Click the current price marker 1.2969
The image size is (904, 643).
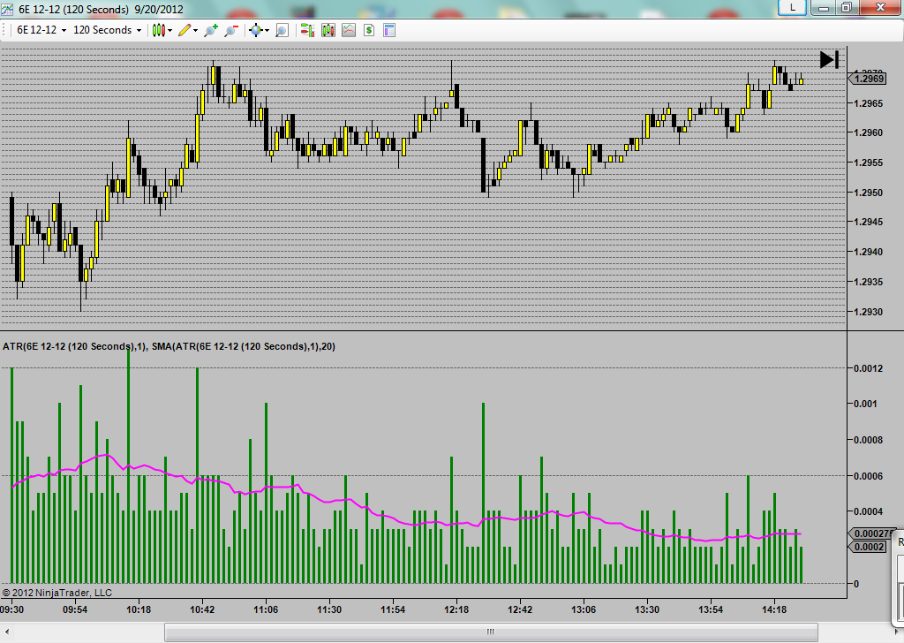coord(868,79)
